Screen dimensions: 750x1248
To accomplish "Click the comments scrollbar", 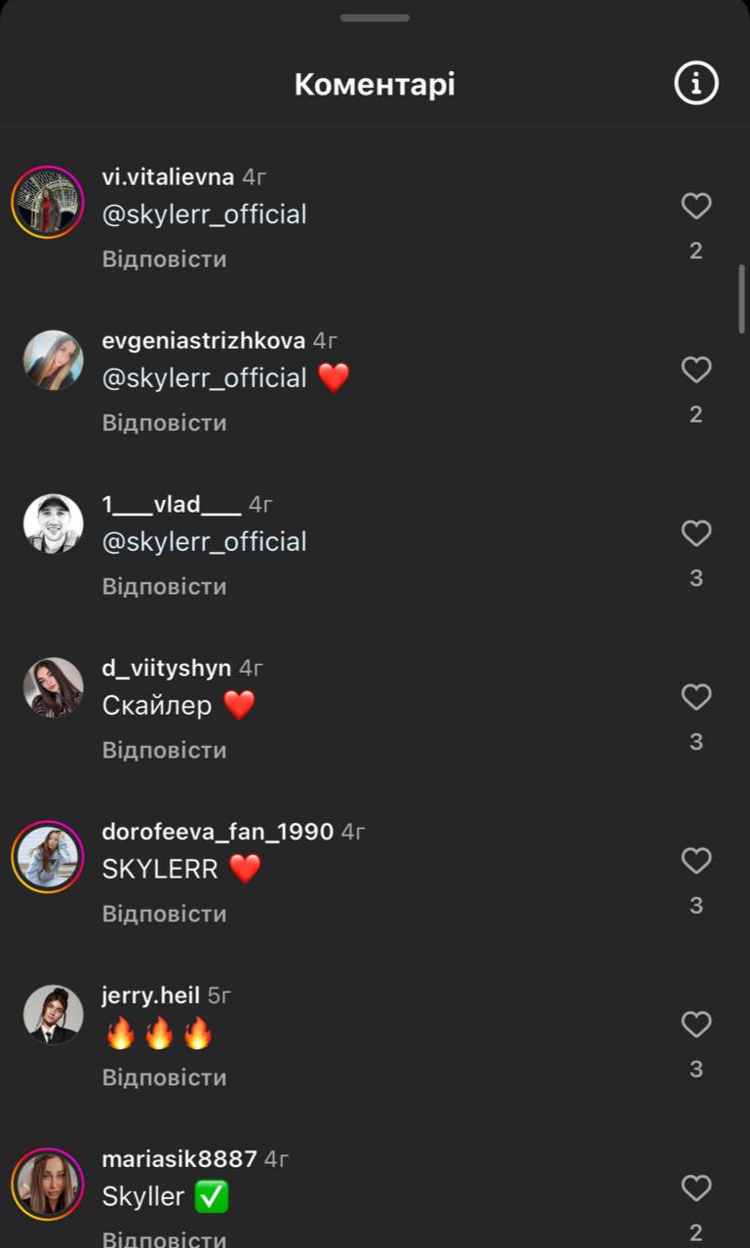I will [741, 298].
